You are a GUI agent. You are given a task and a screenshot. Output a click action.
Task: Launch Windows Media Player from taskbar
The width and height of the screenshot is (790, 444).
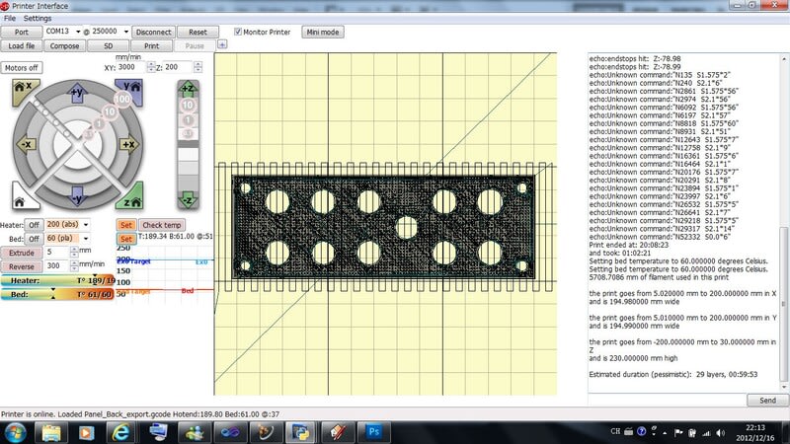(x=86, y=432)
